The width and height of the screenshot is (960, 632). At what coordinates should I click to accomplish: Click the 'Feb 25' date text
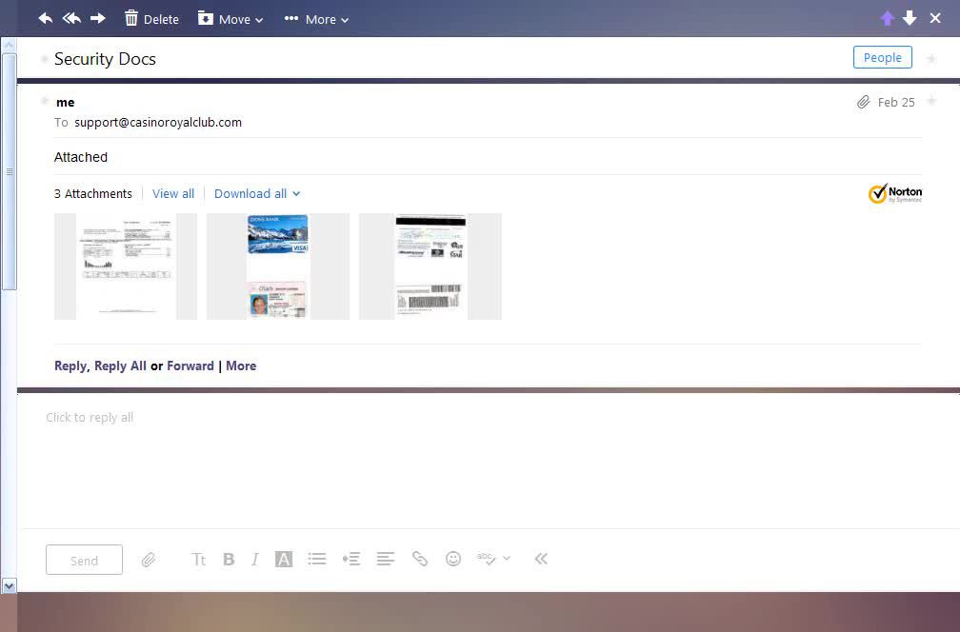tap(896, 102)
